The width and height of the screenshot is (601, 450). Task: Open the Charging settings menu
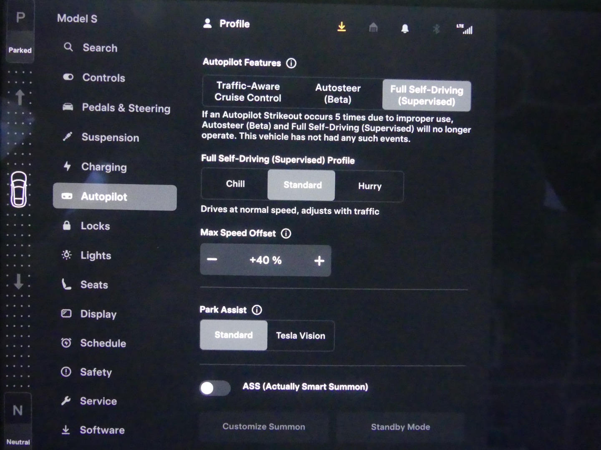[104, 167]
